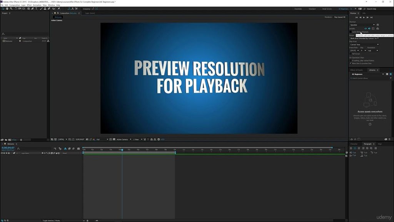Select the Selection arrow tool
This screenshot has width=394, height=222.
(3, 8)
